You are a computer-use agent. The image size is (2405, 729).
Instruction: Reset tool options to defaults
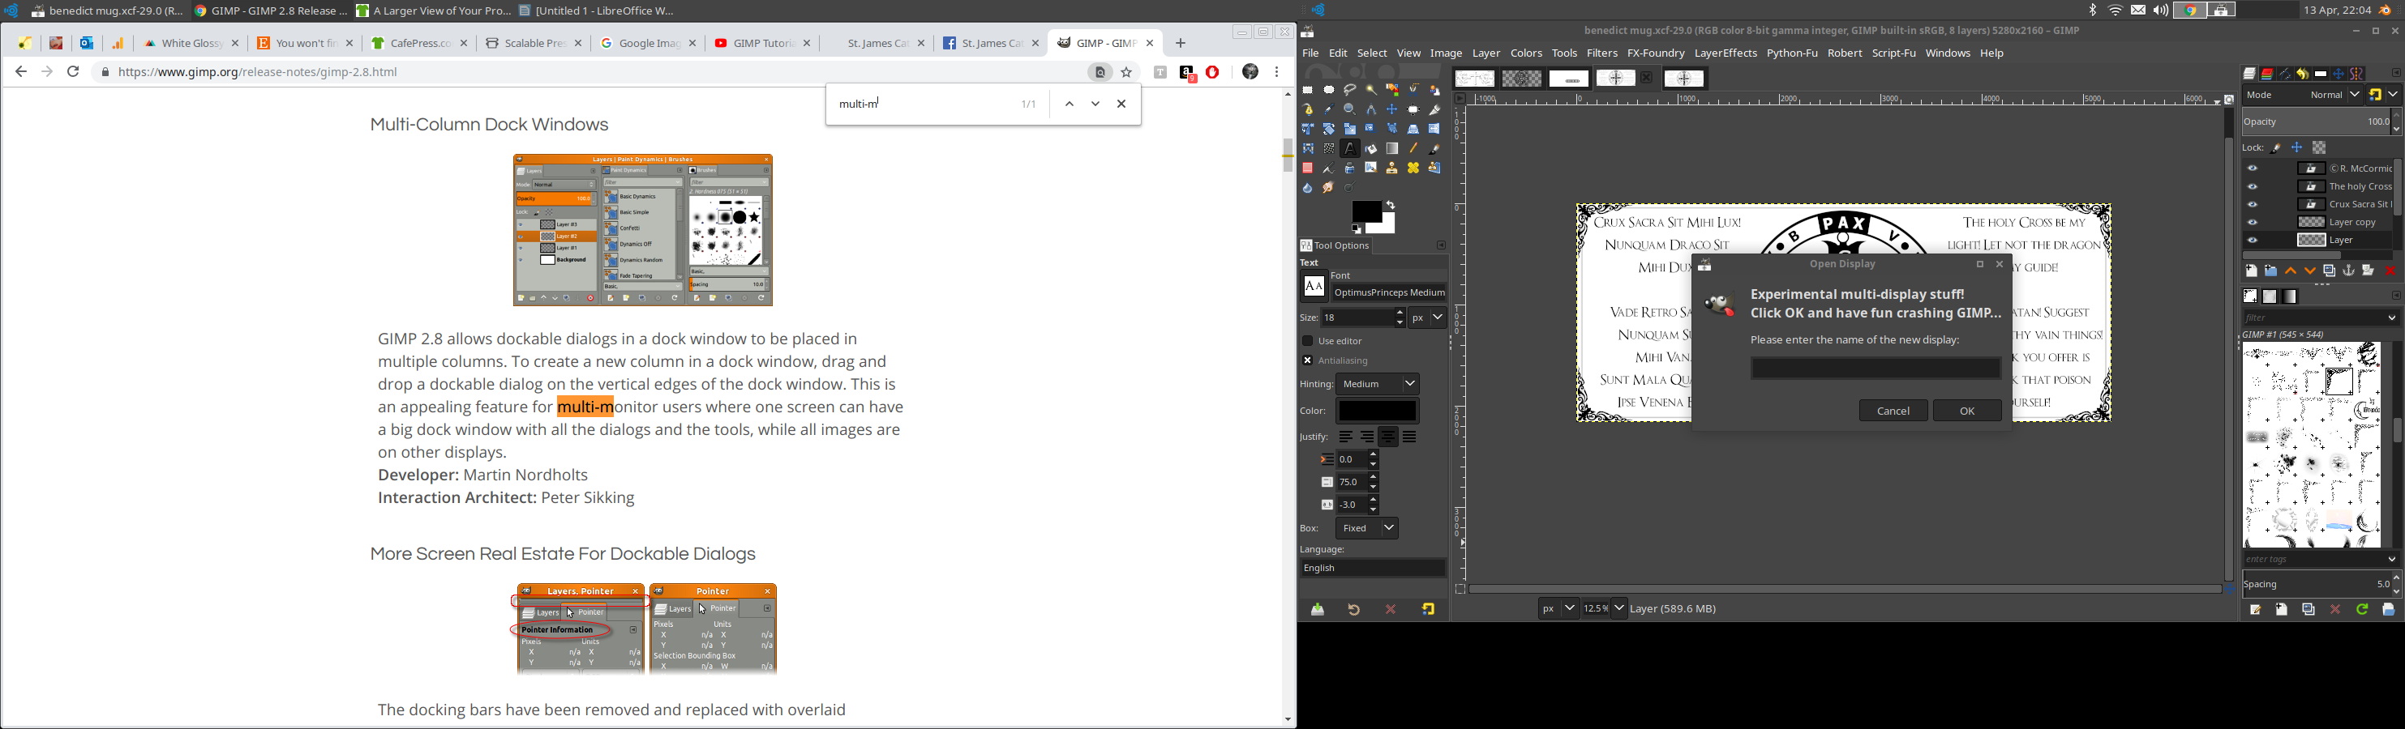(1429, 610)
